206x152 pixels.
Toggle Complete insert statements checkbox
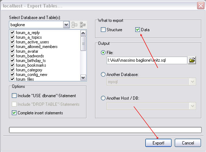pyautogui.click(x=14, y=113)
